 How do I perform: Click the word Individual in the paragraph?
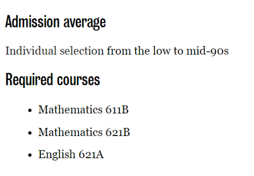pyautogui.click(x=31, y=51)
